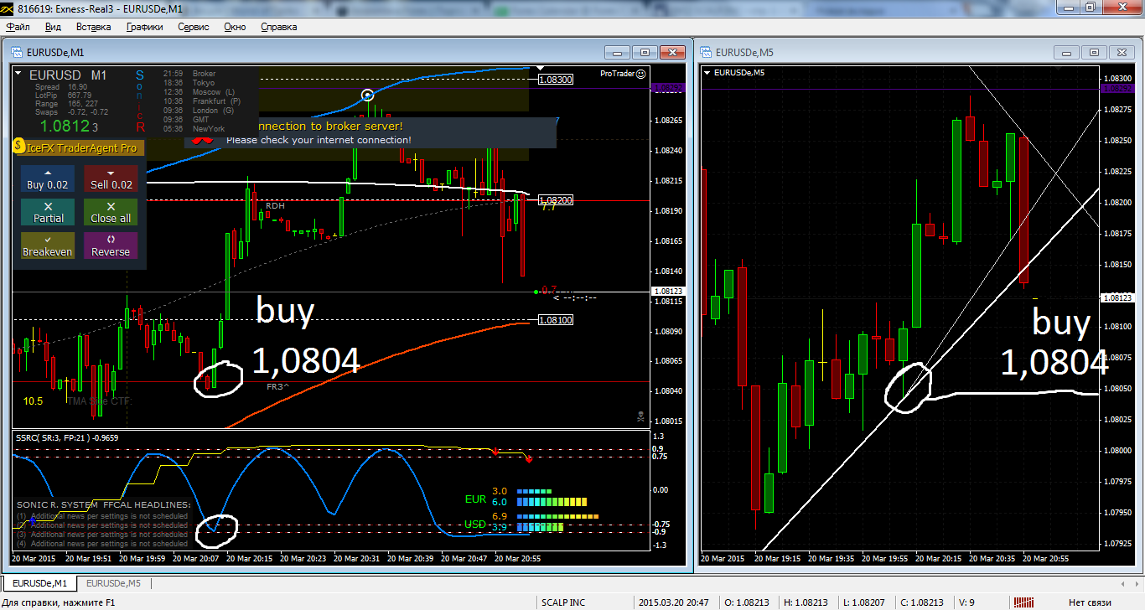
Task: Click the Sell 0.02 button
Action: coord(111,178)
